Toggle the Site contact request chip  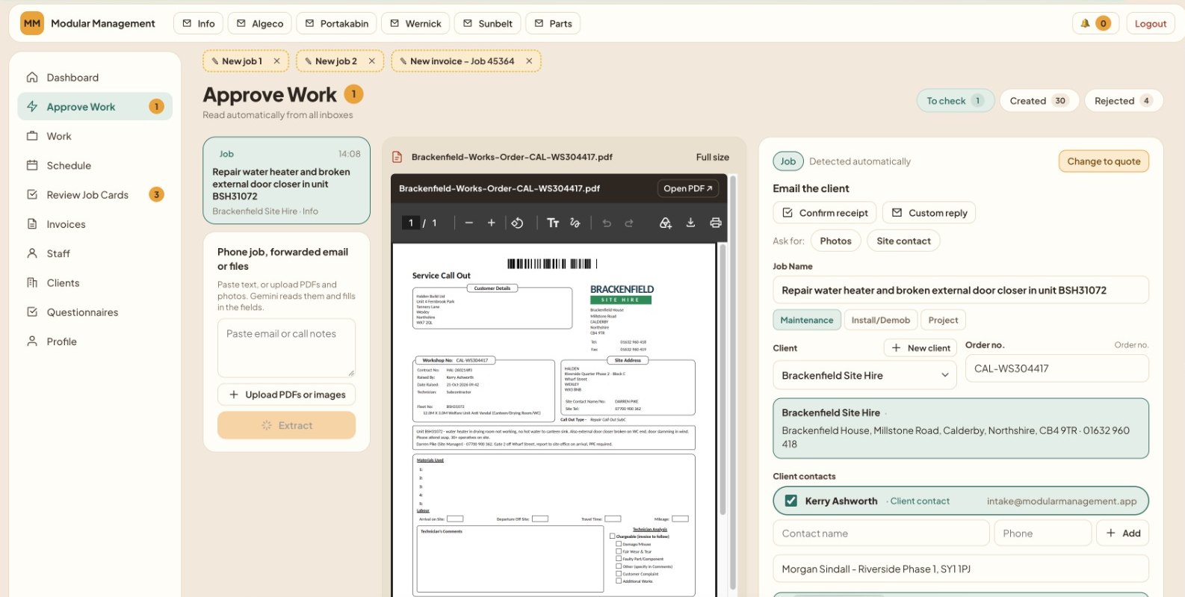pyautogui.click(x=903, y=241)
